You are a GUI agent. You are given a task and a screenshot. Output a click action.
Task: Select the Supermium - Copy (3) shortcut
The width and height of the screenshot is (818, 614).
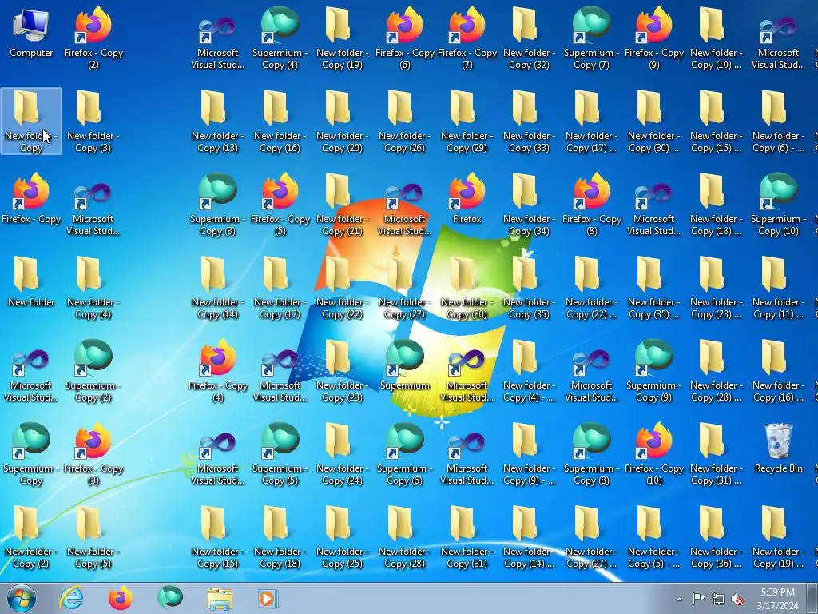[x=217, y=204]
